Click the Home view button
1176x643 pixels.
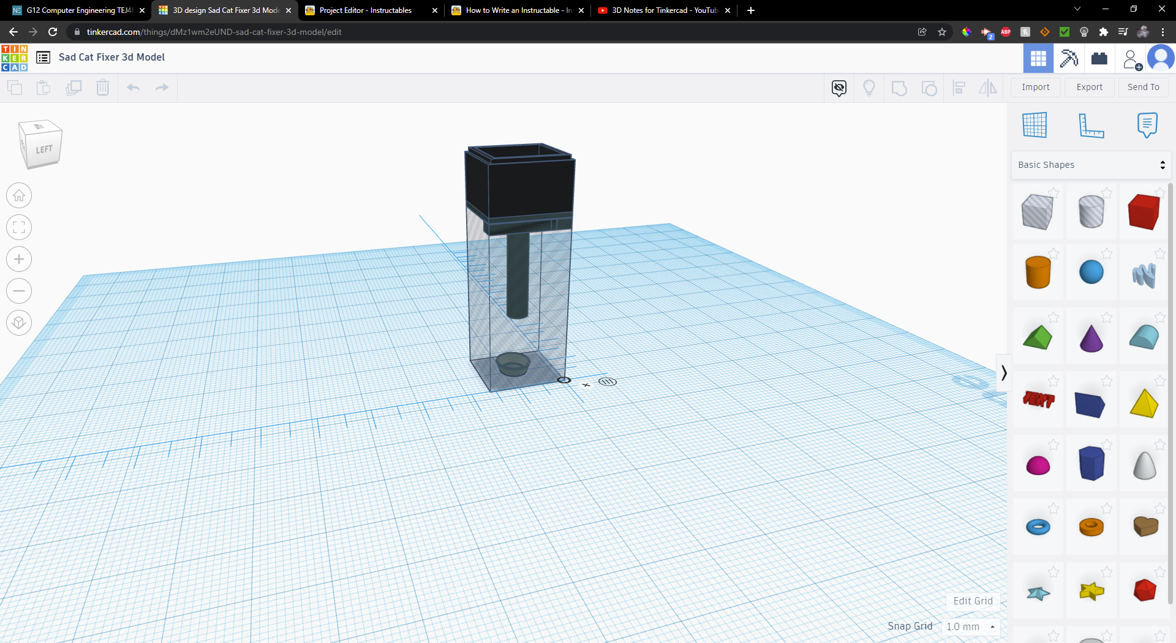[19, 196]
